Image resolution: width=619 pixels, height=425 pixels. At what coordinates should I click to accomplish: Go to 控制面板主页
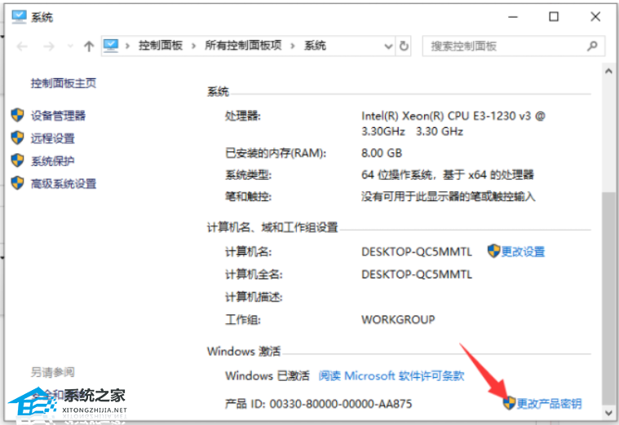pos(64,83)
